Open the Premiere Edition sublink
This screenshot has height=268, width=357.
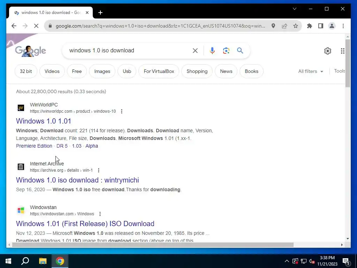(x=34, y=146)
